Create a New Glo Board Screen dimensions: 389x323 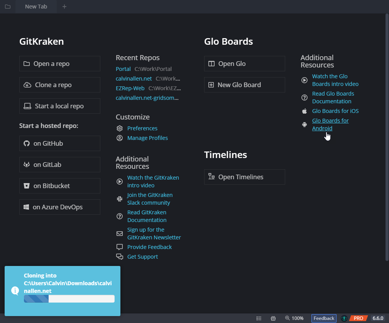[245, 85]
